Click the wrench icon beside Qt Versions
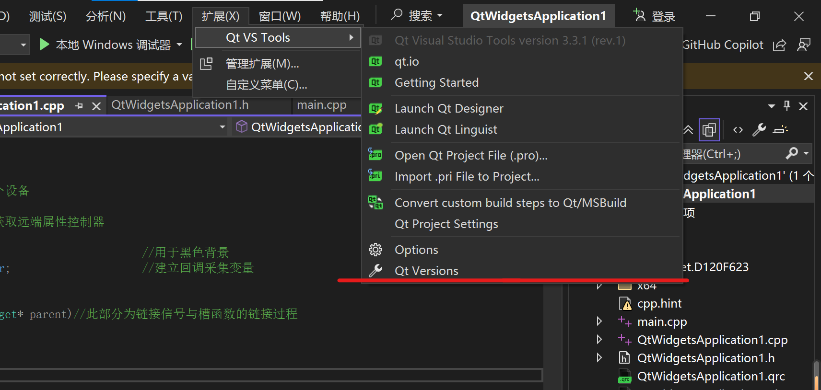 coord(375,271)
